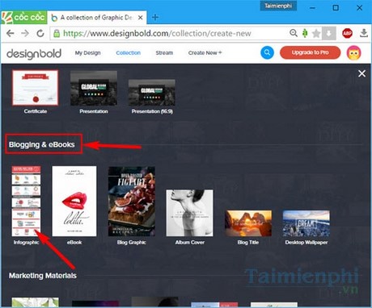Screen dimensions: 372x308
Task: Select the Infographic template thumbnail
Action: (26, 201)
